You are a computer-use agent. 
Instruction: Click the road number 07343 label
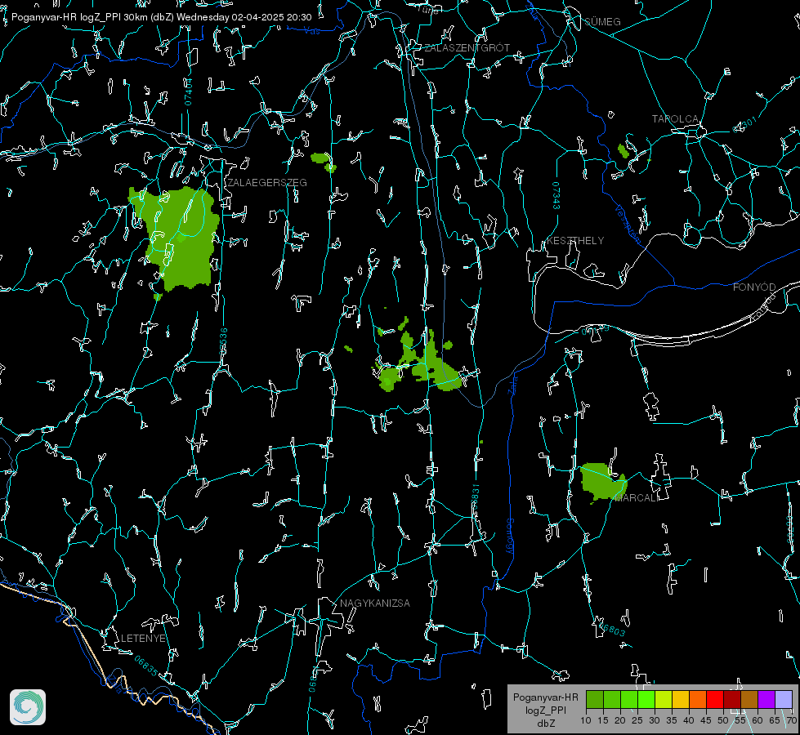point(556,195)
